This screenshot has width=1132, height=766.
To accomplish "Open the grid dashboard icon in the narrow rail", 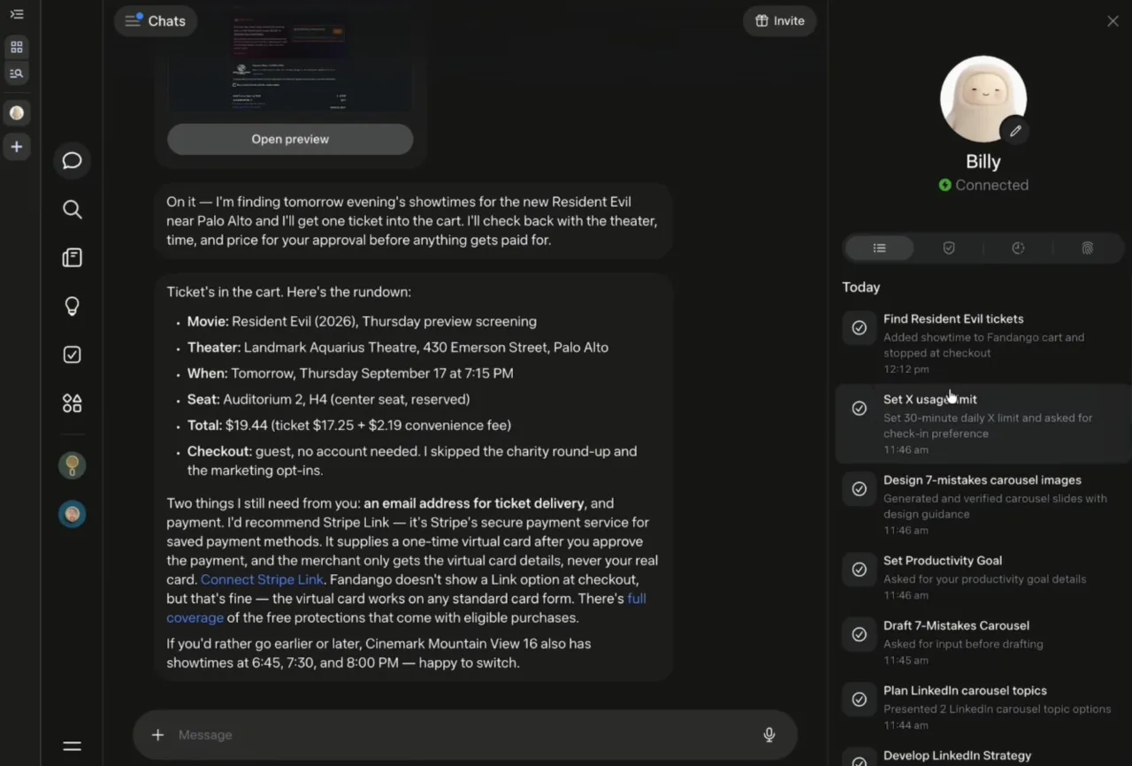I will click(x=17, y=47).
